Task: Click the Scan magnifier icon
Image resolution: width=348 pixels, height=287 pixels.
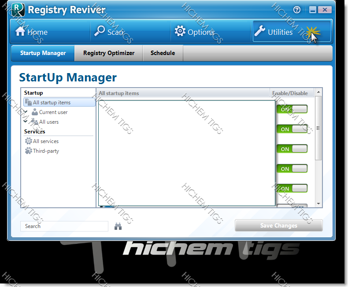Action: [99, 31]
